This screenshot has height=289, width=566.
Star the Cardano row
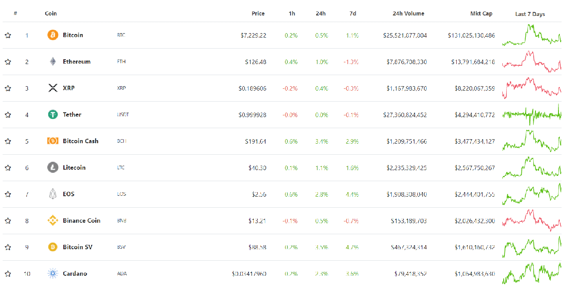coord(8,274)
